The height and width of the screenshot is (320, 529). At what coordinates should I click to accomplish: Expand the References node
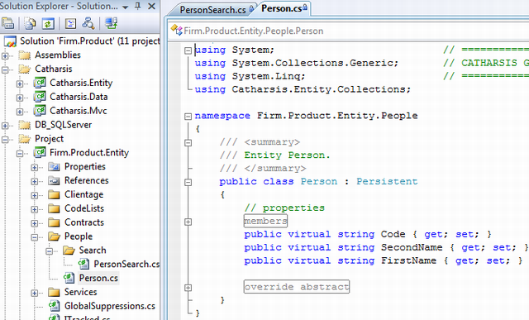pos(35,182)
